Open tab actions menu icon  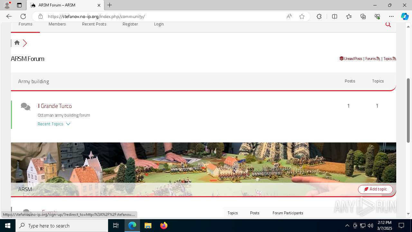point(19,5)
